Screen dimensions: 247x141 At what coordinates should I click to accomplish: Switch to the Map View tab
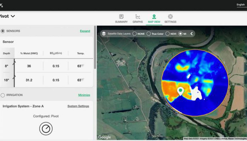[154, 19]
